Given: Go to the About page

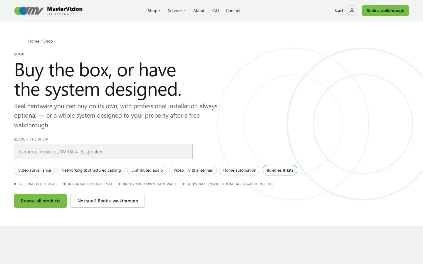Looking at the screenshot, I should [199, 11].
